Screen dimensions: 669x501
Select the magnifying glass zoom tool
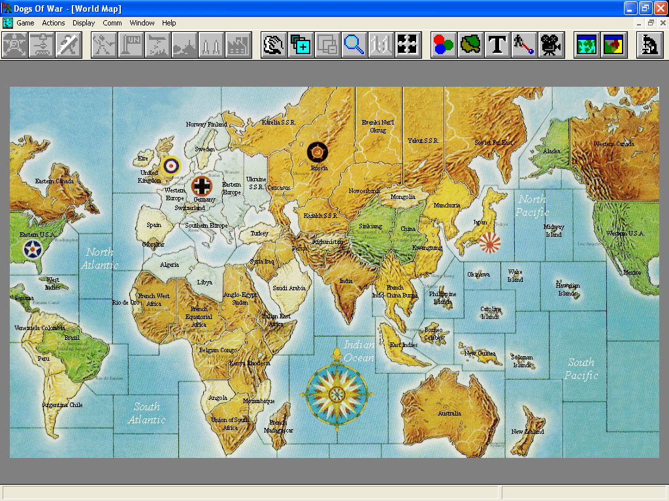354,45
